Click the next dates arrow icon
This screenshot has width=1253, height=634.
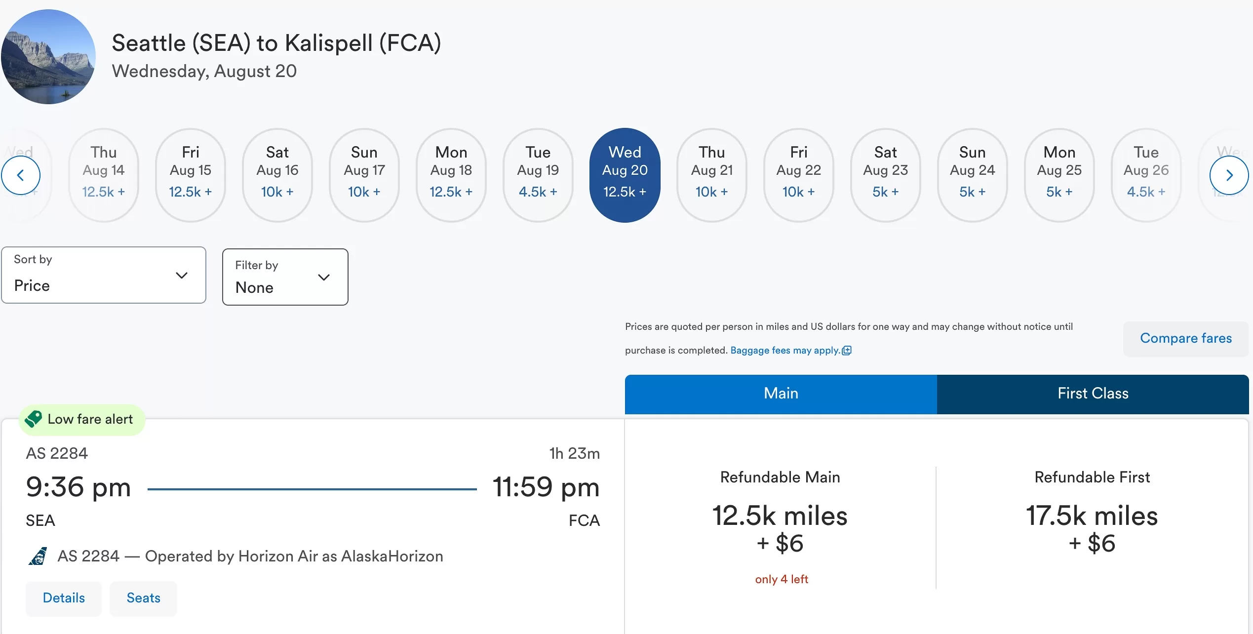pos(1229,175)
